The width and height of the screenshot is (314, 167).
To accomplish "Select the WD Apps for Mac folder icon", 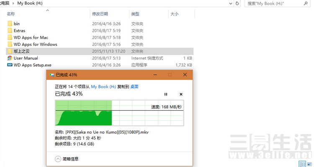I will coord(10,37).
